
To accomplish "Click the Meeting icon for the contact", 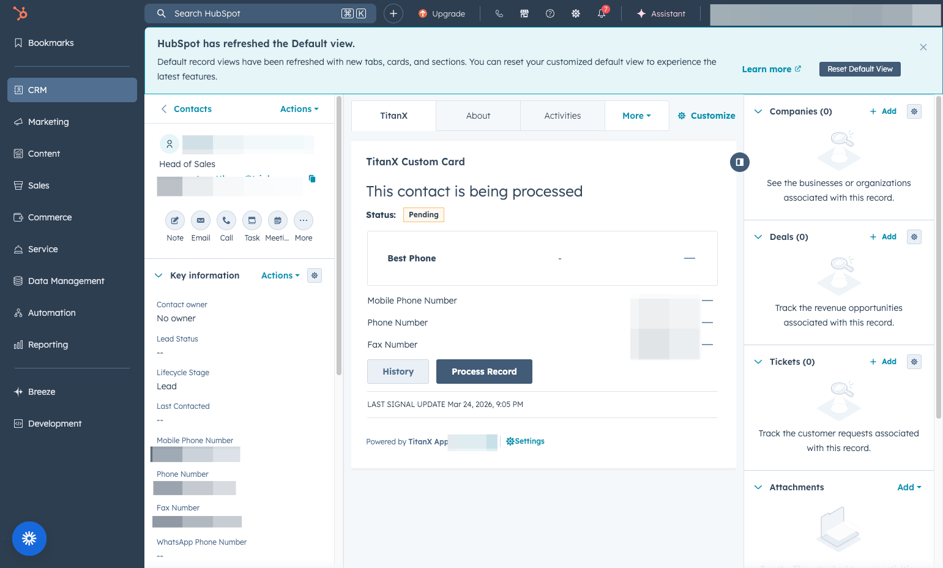I will (278, 220).
